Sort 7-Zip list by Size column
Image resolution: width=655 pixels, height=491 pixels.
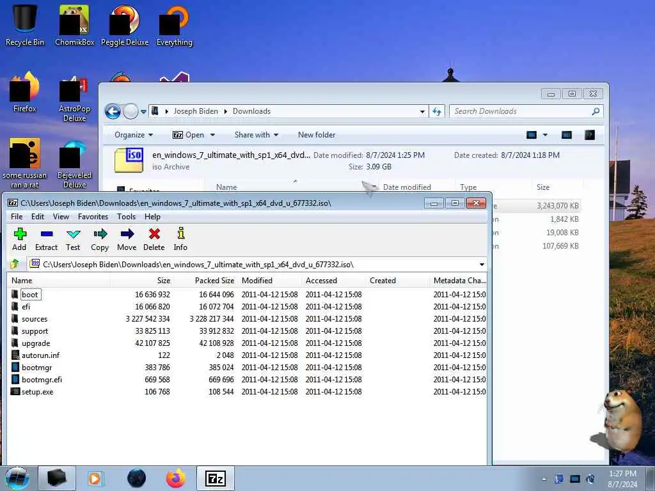click(x=141, y=281)
